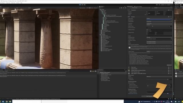The height and width of the screenshot is (103, 183).
Task: Open the Window menu
Action: [18, 3]
